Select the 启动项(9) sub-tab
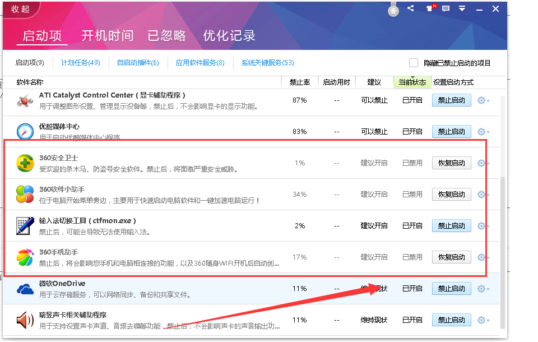Screen dimensions: 538x342 tap(30, 62)
